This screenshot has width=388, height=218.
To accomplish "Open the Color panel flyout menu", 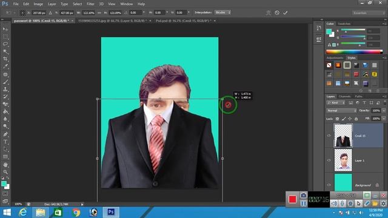I will coord(384,24).
